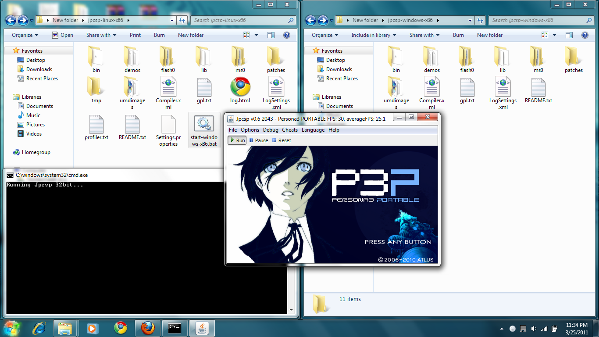Select the start-windows-x86.bat file
Screen dimensions: 599x337
(x=204, y=130)
